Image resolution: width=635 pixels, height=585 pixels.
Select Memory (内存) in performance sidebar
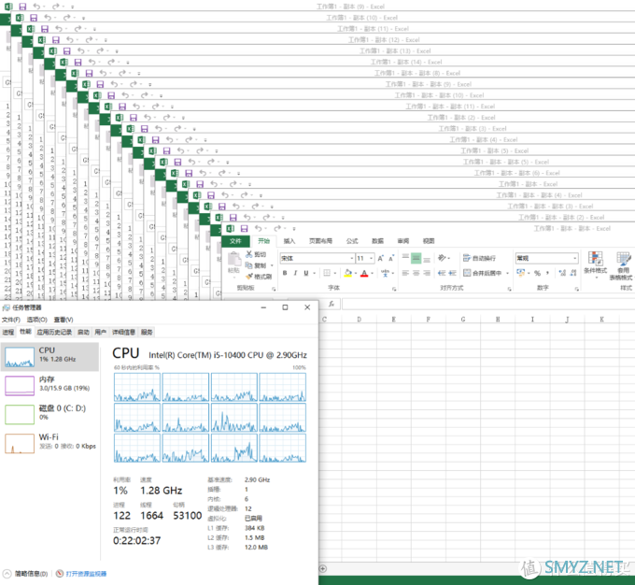coord(47,384)
